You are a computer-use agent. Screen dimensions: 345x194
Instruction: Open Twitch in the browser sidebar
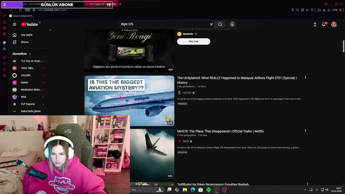pos(4,43)
